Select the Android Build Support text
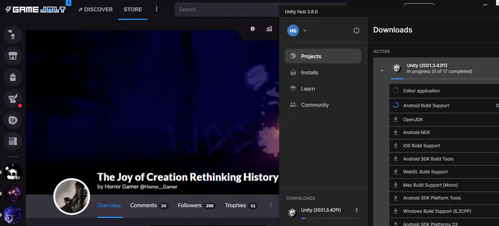 [x=426, y=106]
